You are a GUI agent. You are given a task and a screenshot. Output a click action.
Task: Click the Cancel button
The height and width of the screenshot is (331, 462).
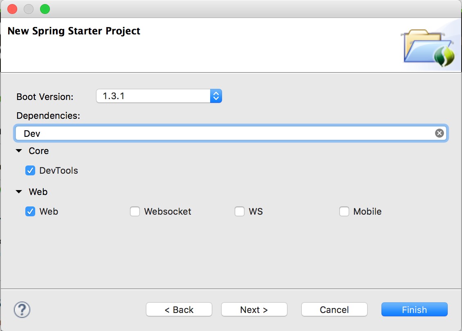tap(334, 309)
